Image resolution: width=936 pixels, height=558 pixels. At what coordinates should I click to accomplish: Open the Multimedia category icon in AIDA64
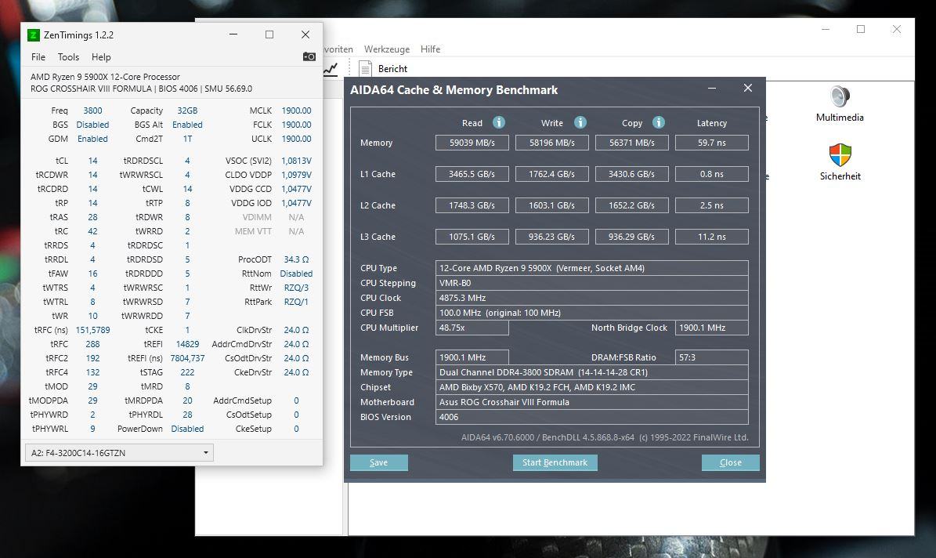click(x=840, y=96)
